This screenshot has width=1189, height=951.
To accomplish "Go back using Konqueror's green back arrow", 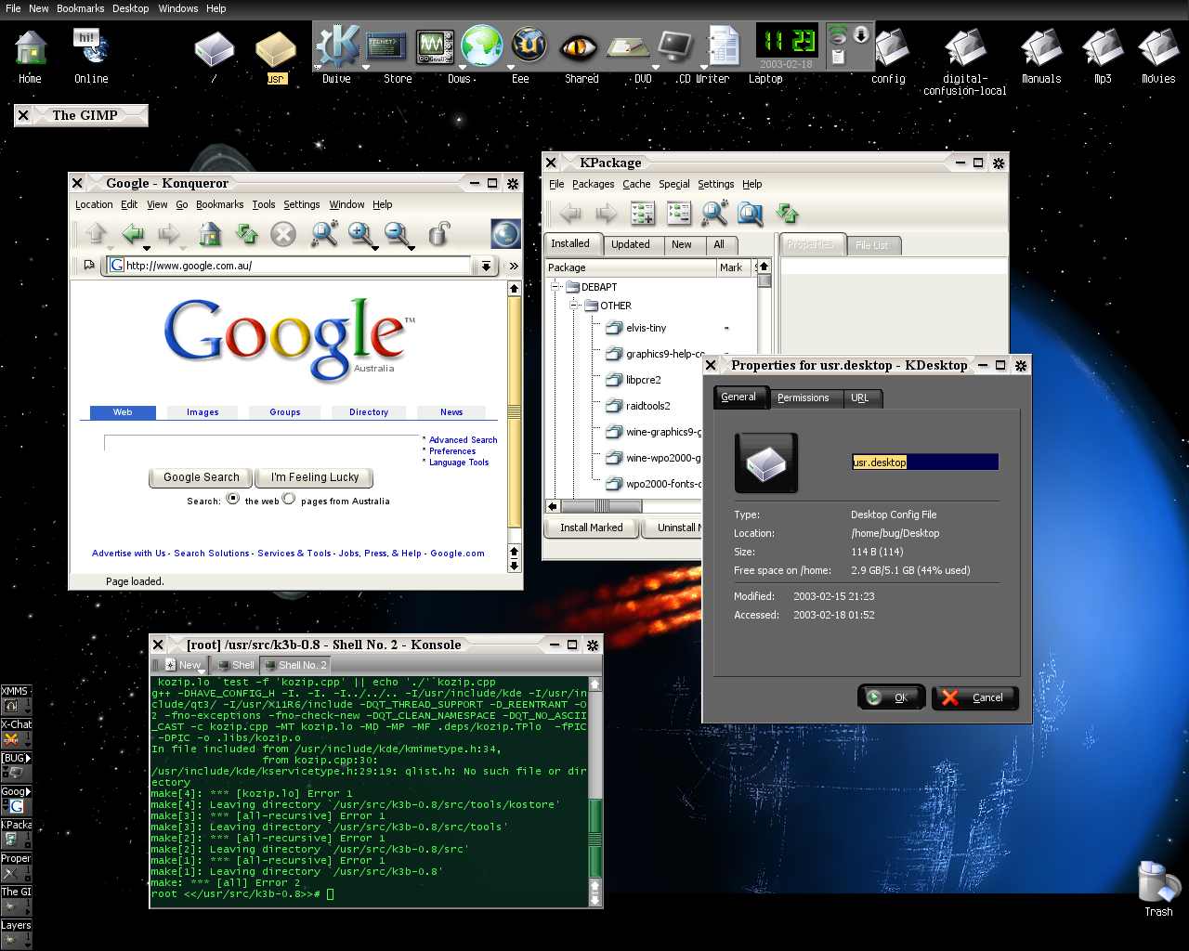I will pyautogui.click(x=133, y=234).
